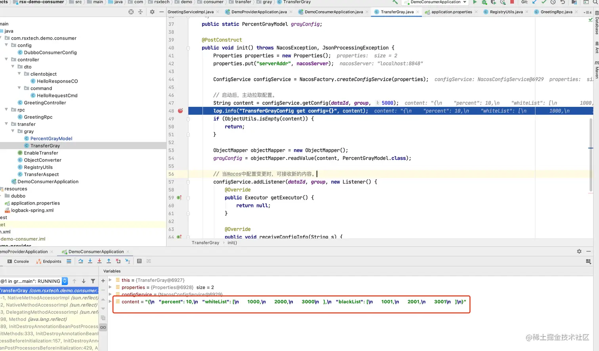599x351 pixels.
Task: Show hidden editor tabs list dropdown
Action: point(588,12)
